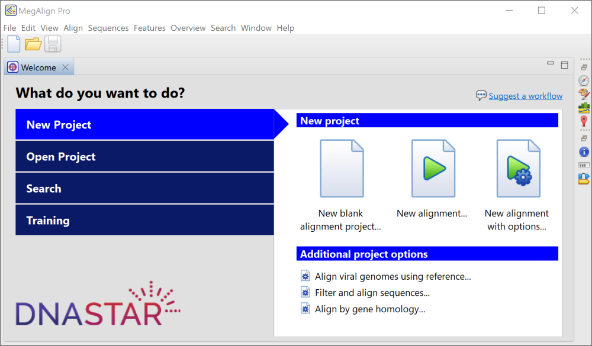
Task: Click the compass icon in right sidebar
Action: [x=584, y=80]
